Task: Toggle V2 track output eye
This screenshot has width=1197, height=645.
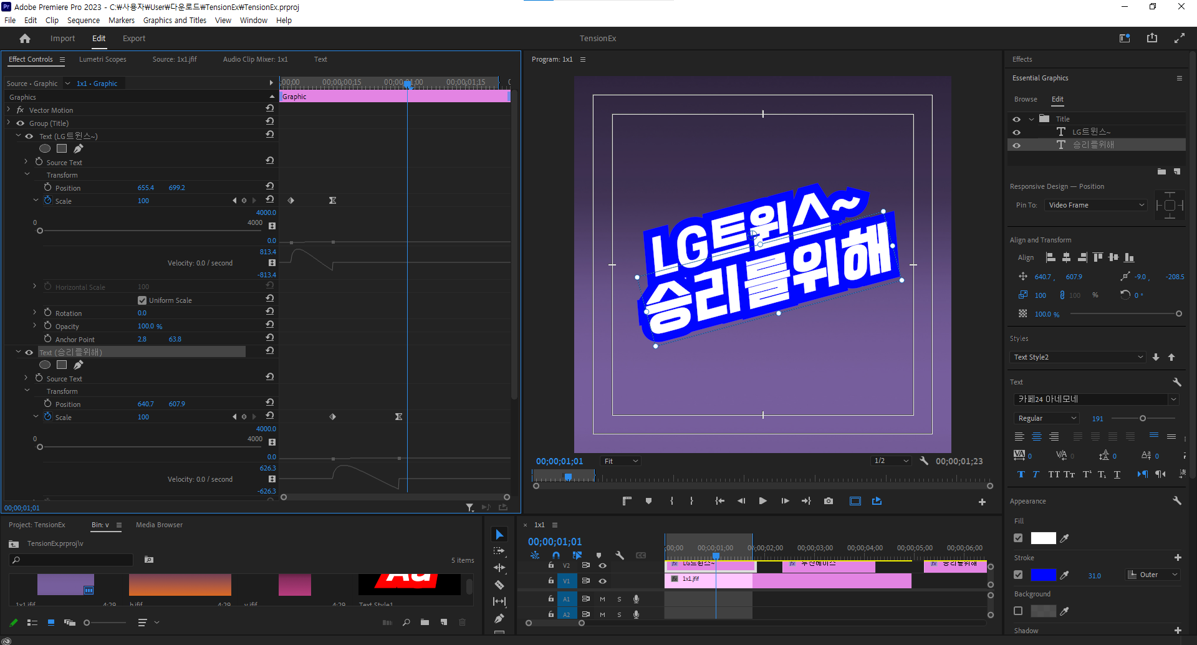Action: point(602,566)
